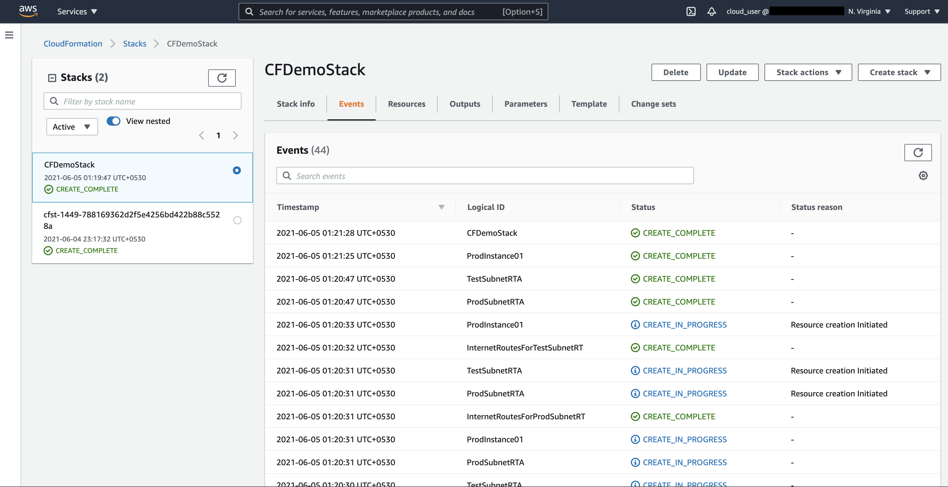Click the magnifier icon in stack name filter
The height and width of the screenshot is (487, 948).
click(54, 101)
